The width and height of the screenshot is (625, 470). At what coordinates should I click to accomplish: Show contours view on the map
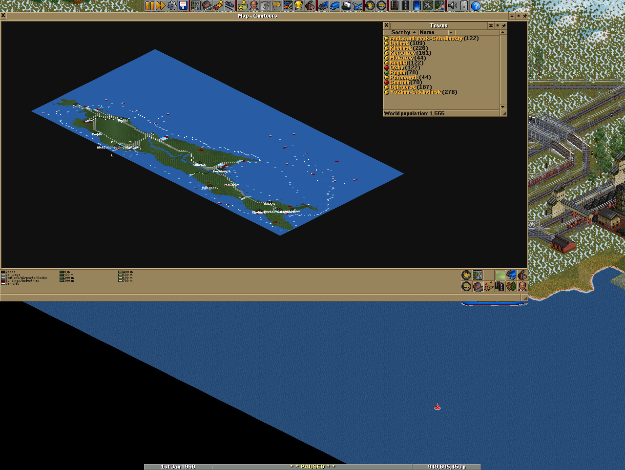pyautogui.click(x=500, y=275)
